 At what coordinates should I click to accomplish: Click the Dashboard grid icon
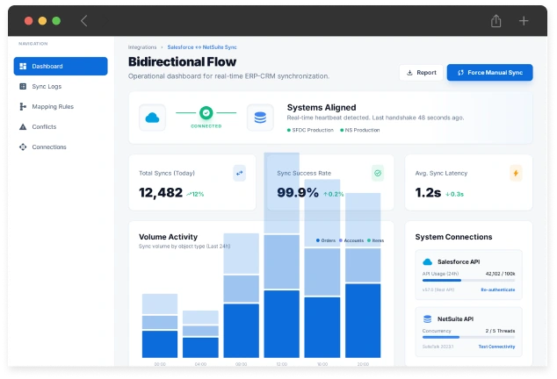pos(23,66)
